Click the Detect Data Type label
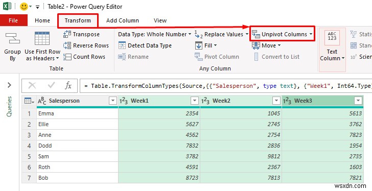372x191 pixels. [150, 45]
